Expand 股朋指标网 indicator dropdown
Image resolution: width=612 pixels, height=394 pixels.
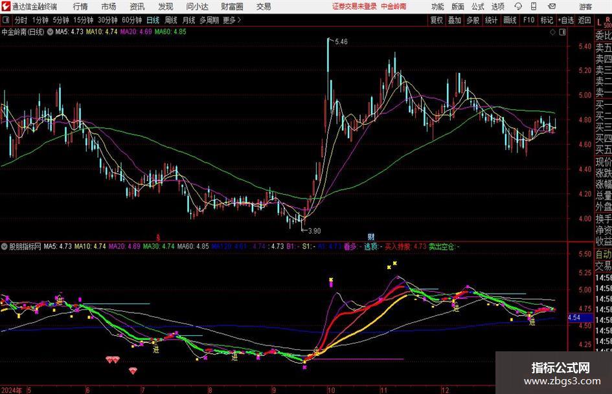[x=5, y=246]
